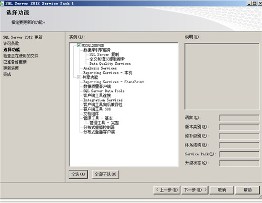Click the 更新进度 step in sidebar
Image resolution: width=262 pixels, height=203 pixels.
pos(11,68)
